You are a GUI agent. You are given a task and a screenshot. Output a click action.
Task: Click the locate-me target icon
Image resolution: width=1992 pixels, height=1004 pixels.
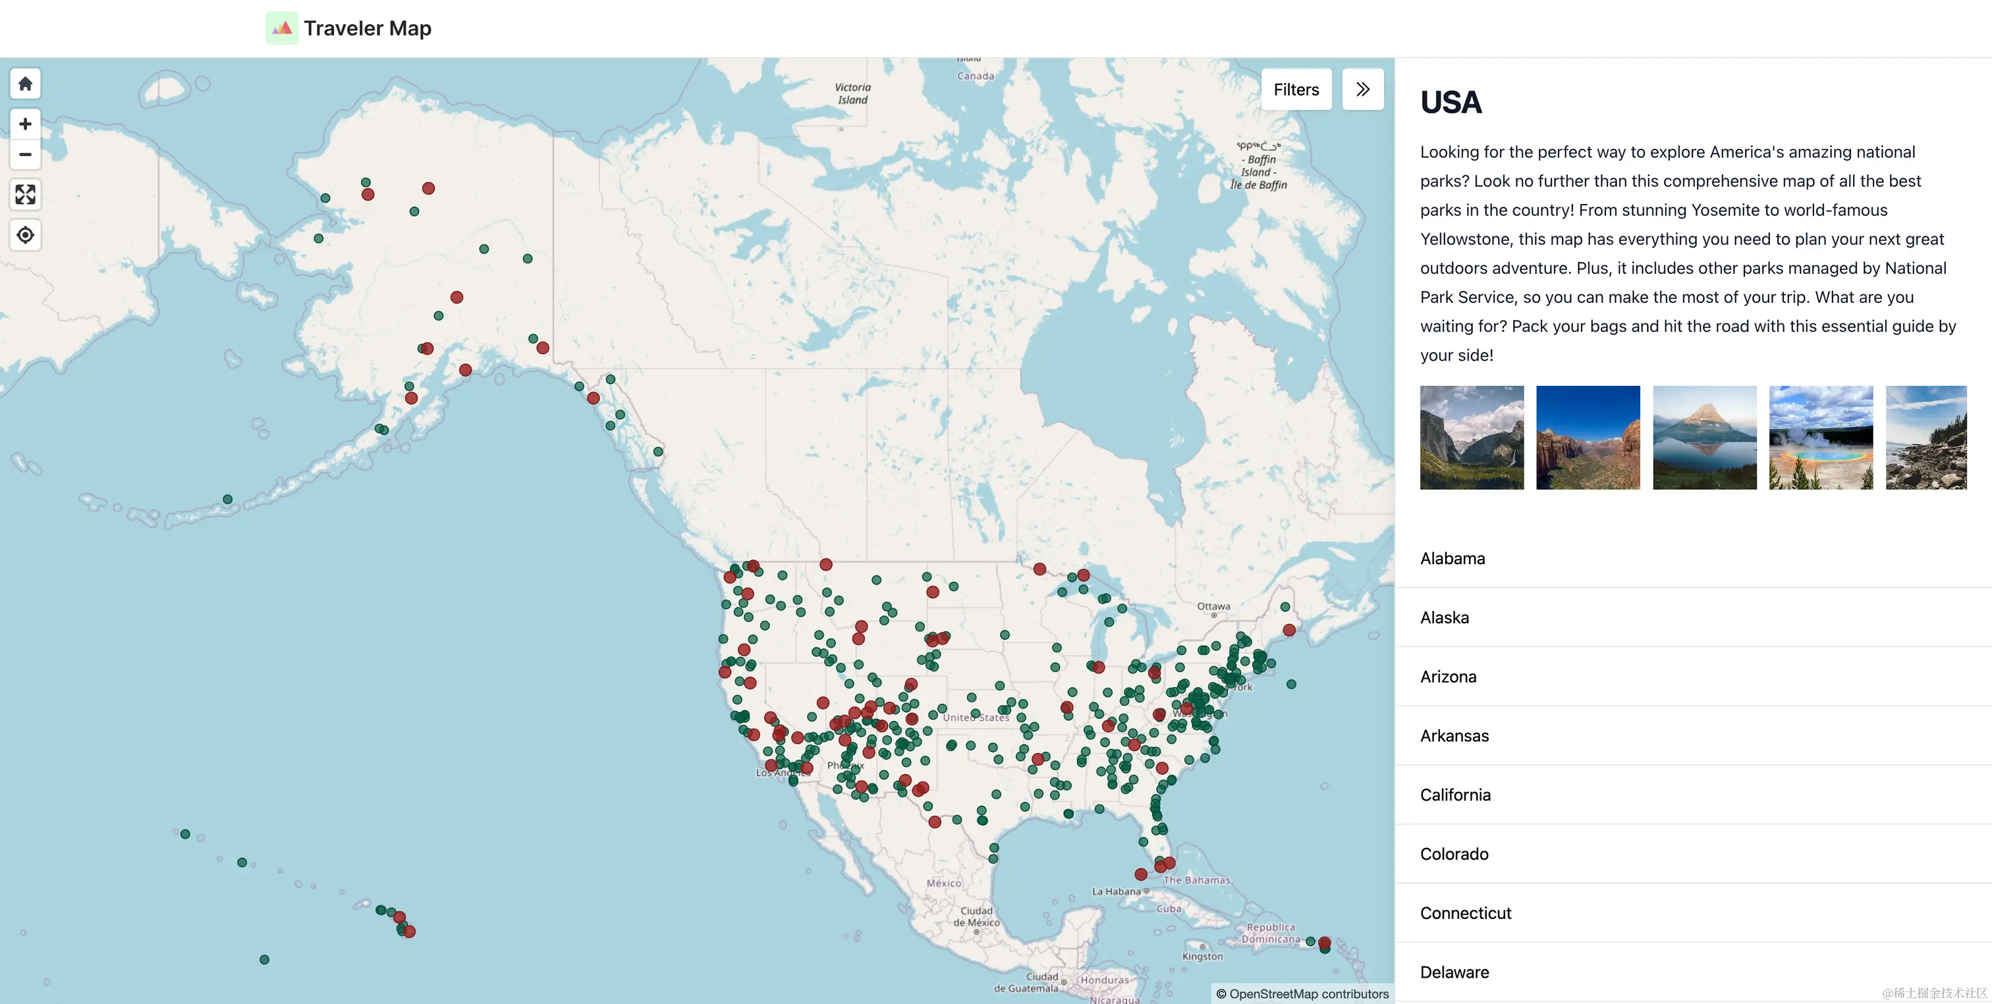[x=26, y=235]
